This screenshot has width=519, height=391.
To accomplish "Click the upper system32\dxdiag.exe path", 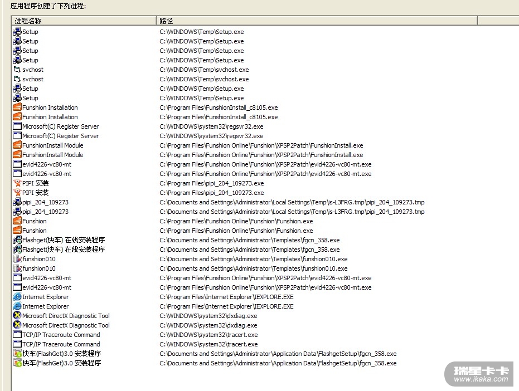I will (208, 316).
